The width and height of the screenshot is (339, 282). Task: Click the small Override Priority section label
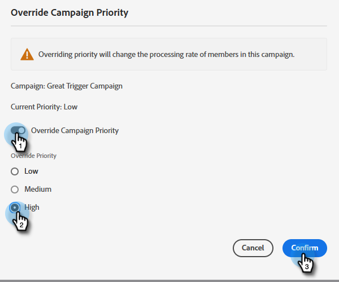(34, 156)
